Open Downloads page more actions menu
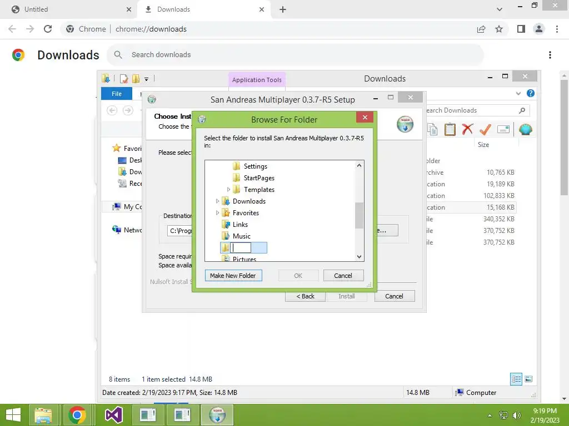The width and height of the screenshot is (569, 426). pos(550,55)
